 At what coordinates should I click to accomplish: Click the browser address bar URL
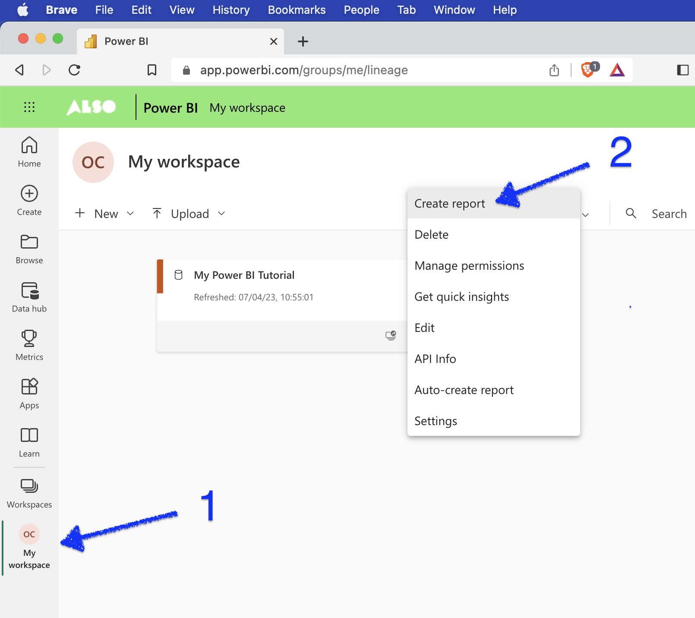[x=304, y=70]
